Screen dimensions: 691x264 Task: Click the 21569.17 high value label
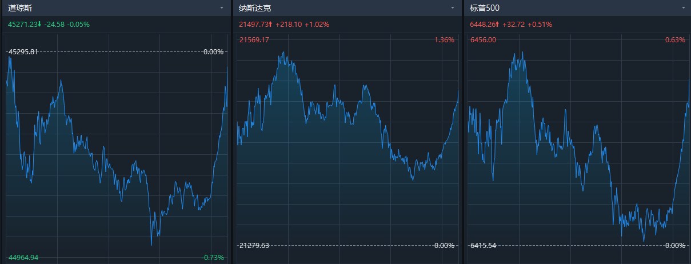tap(254, 40)
